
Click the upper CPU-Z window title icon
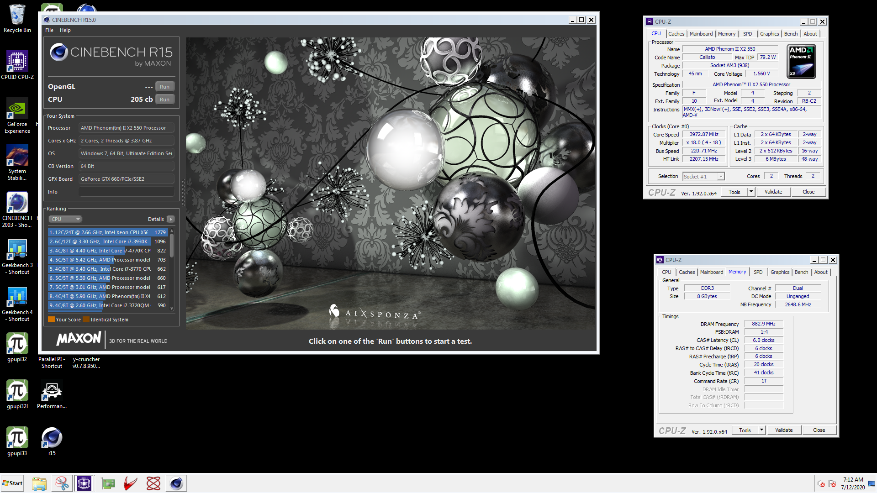pyautogui.click(x=650, y=21)
